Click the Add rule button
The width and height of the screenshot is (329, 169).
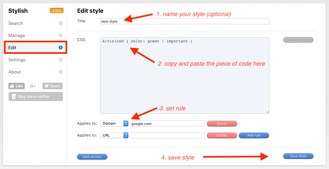254,135
